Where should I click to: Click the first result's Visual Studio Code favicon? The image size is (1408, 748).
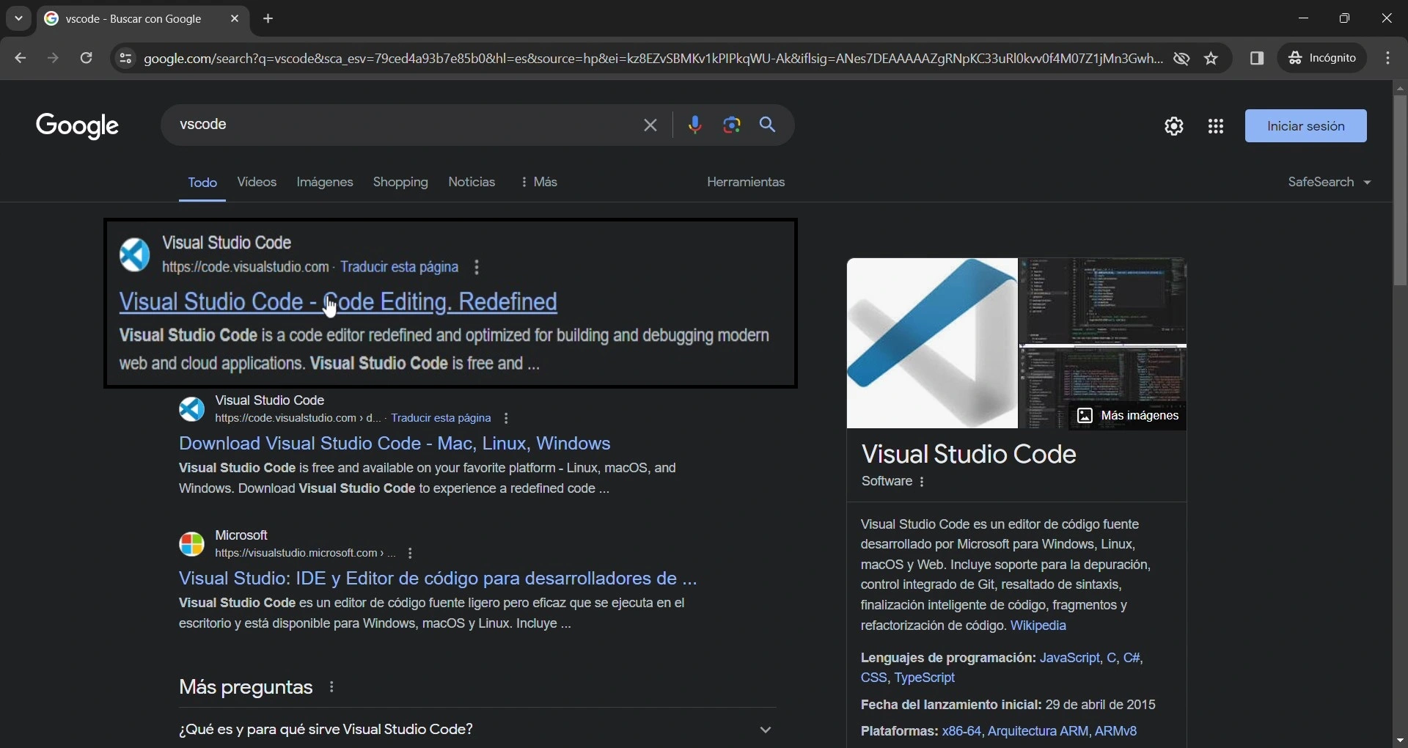click(x=135, y=254)
